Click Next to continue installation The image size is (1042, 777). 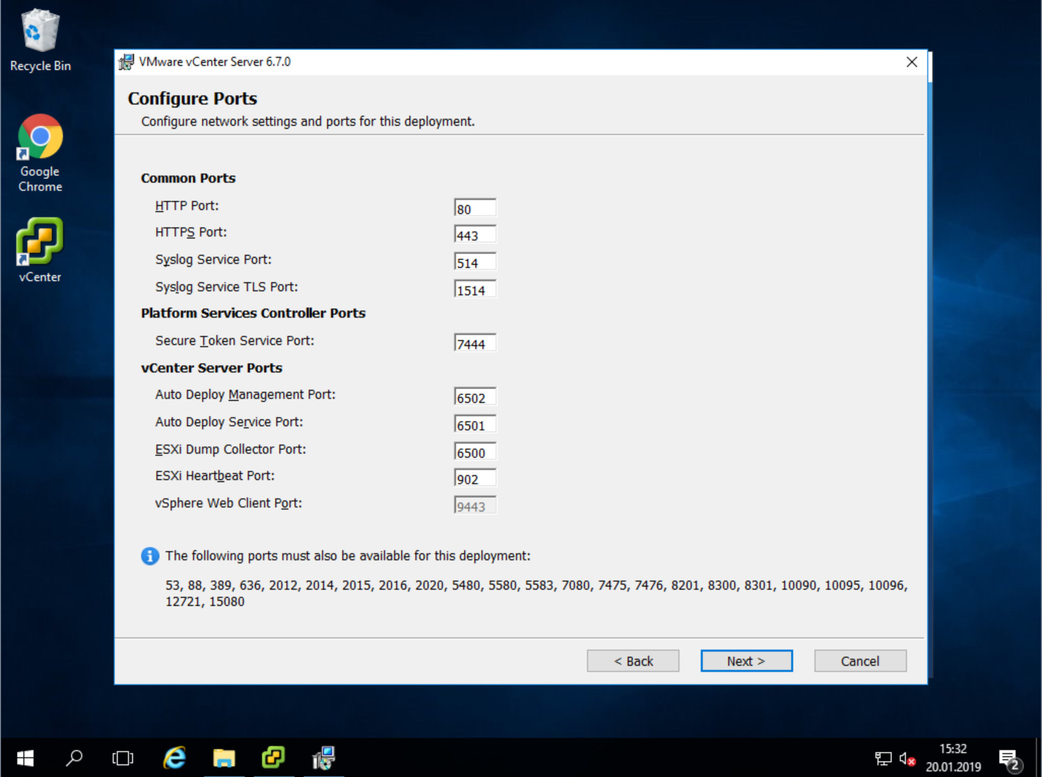point(746,661)
